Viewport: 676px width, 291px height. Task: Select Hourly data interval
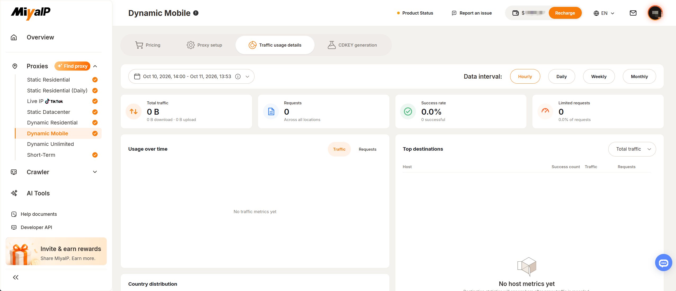(x=525, y=77)
